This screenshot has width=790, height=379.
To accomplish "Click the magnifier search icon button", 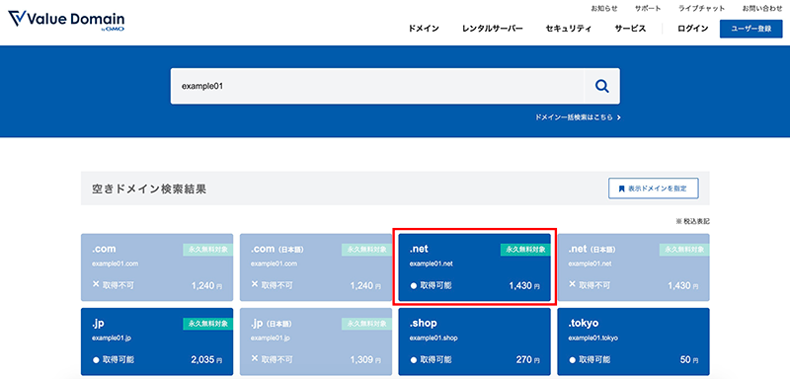I will point(602,86).
